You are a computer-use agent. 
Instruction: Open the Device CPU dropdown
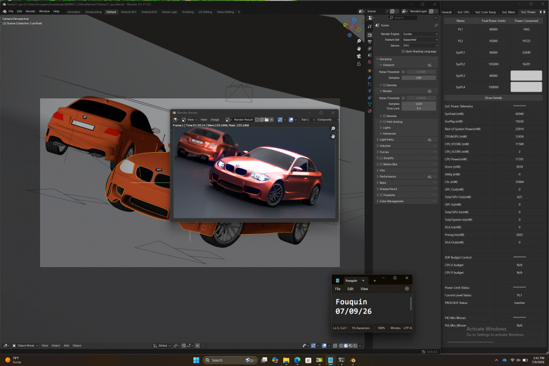[420, 46]
